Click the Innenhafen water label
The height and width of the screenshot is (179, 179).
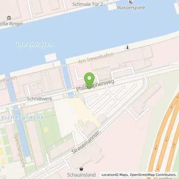pos(35,45)
